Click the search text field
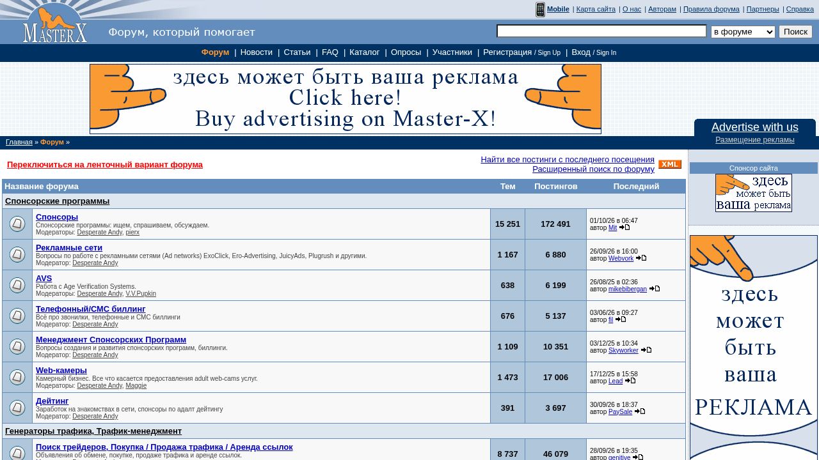Image resolution: width=819 pixels, height=460 pixels. (x=601, y=31)
